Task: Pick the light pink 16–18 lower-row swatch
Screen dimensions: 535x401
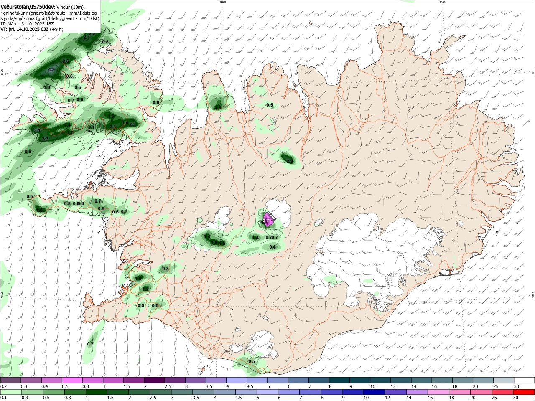Action: (438, 392)
